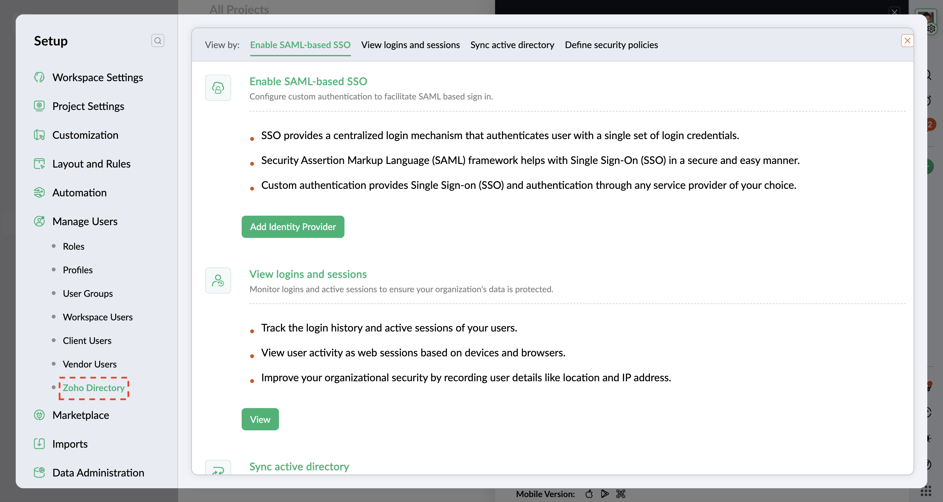Viewport: 943px width, 502px height.
Task: Open Workspace Users under Manage Users
Action: click(97, 317)
